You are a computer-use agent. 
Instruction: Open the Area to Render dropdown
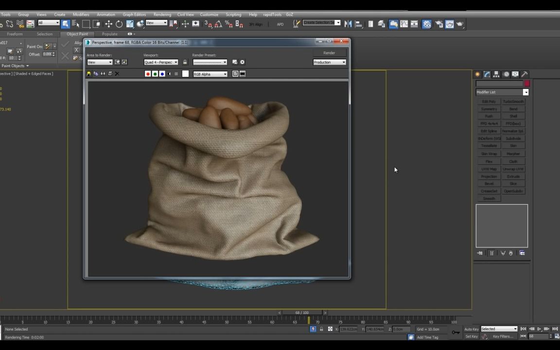pyautogui.click(x=100, y=62)
